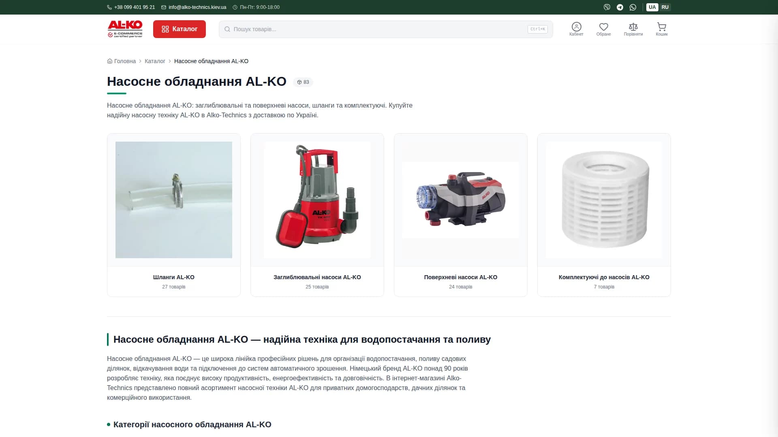Click the 83 items count badge

(303, 82)
